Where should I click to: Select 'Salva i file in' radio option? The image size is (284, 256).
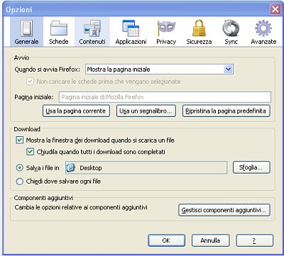pyautogui.click(x=19, y=168)
